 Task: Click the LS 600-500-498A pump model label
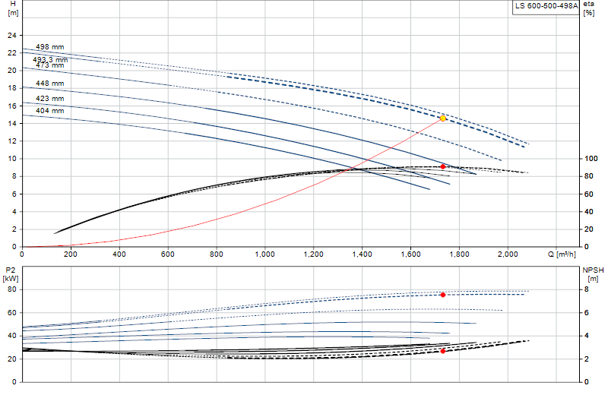[546, 6]
